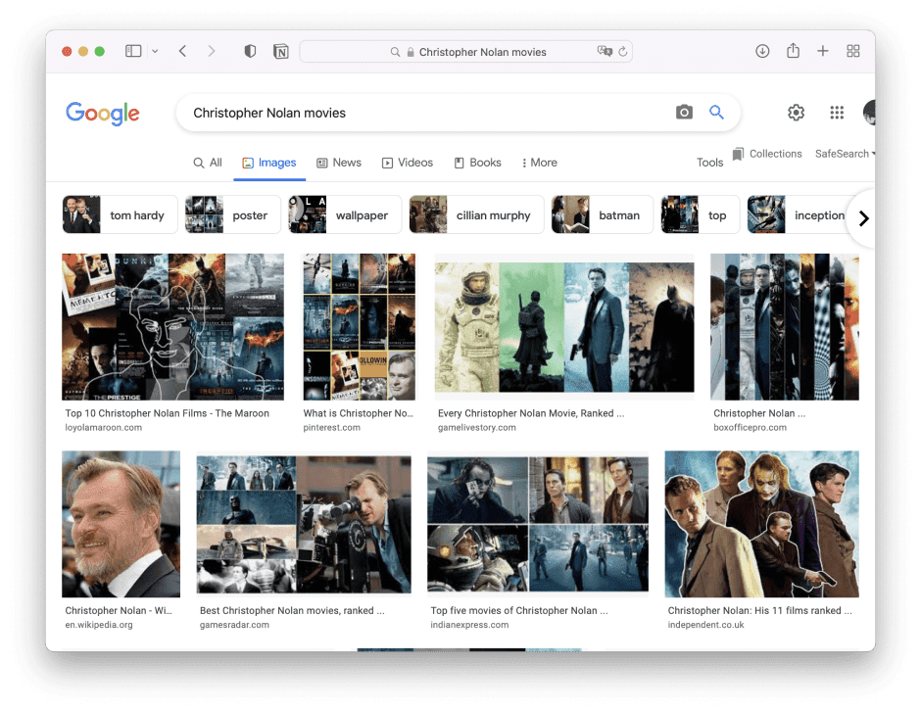Click the independent.co.uk source text
The width and height of the screenshot is (921, 711).
(x=706, y=625)
